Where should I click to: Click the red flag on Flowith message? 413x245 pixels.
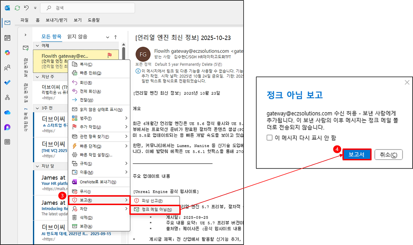[109, 55]
